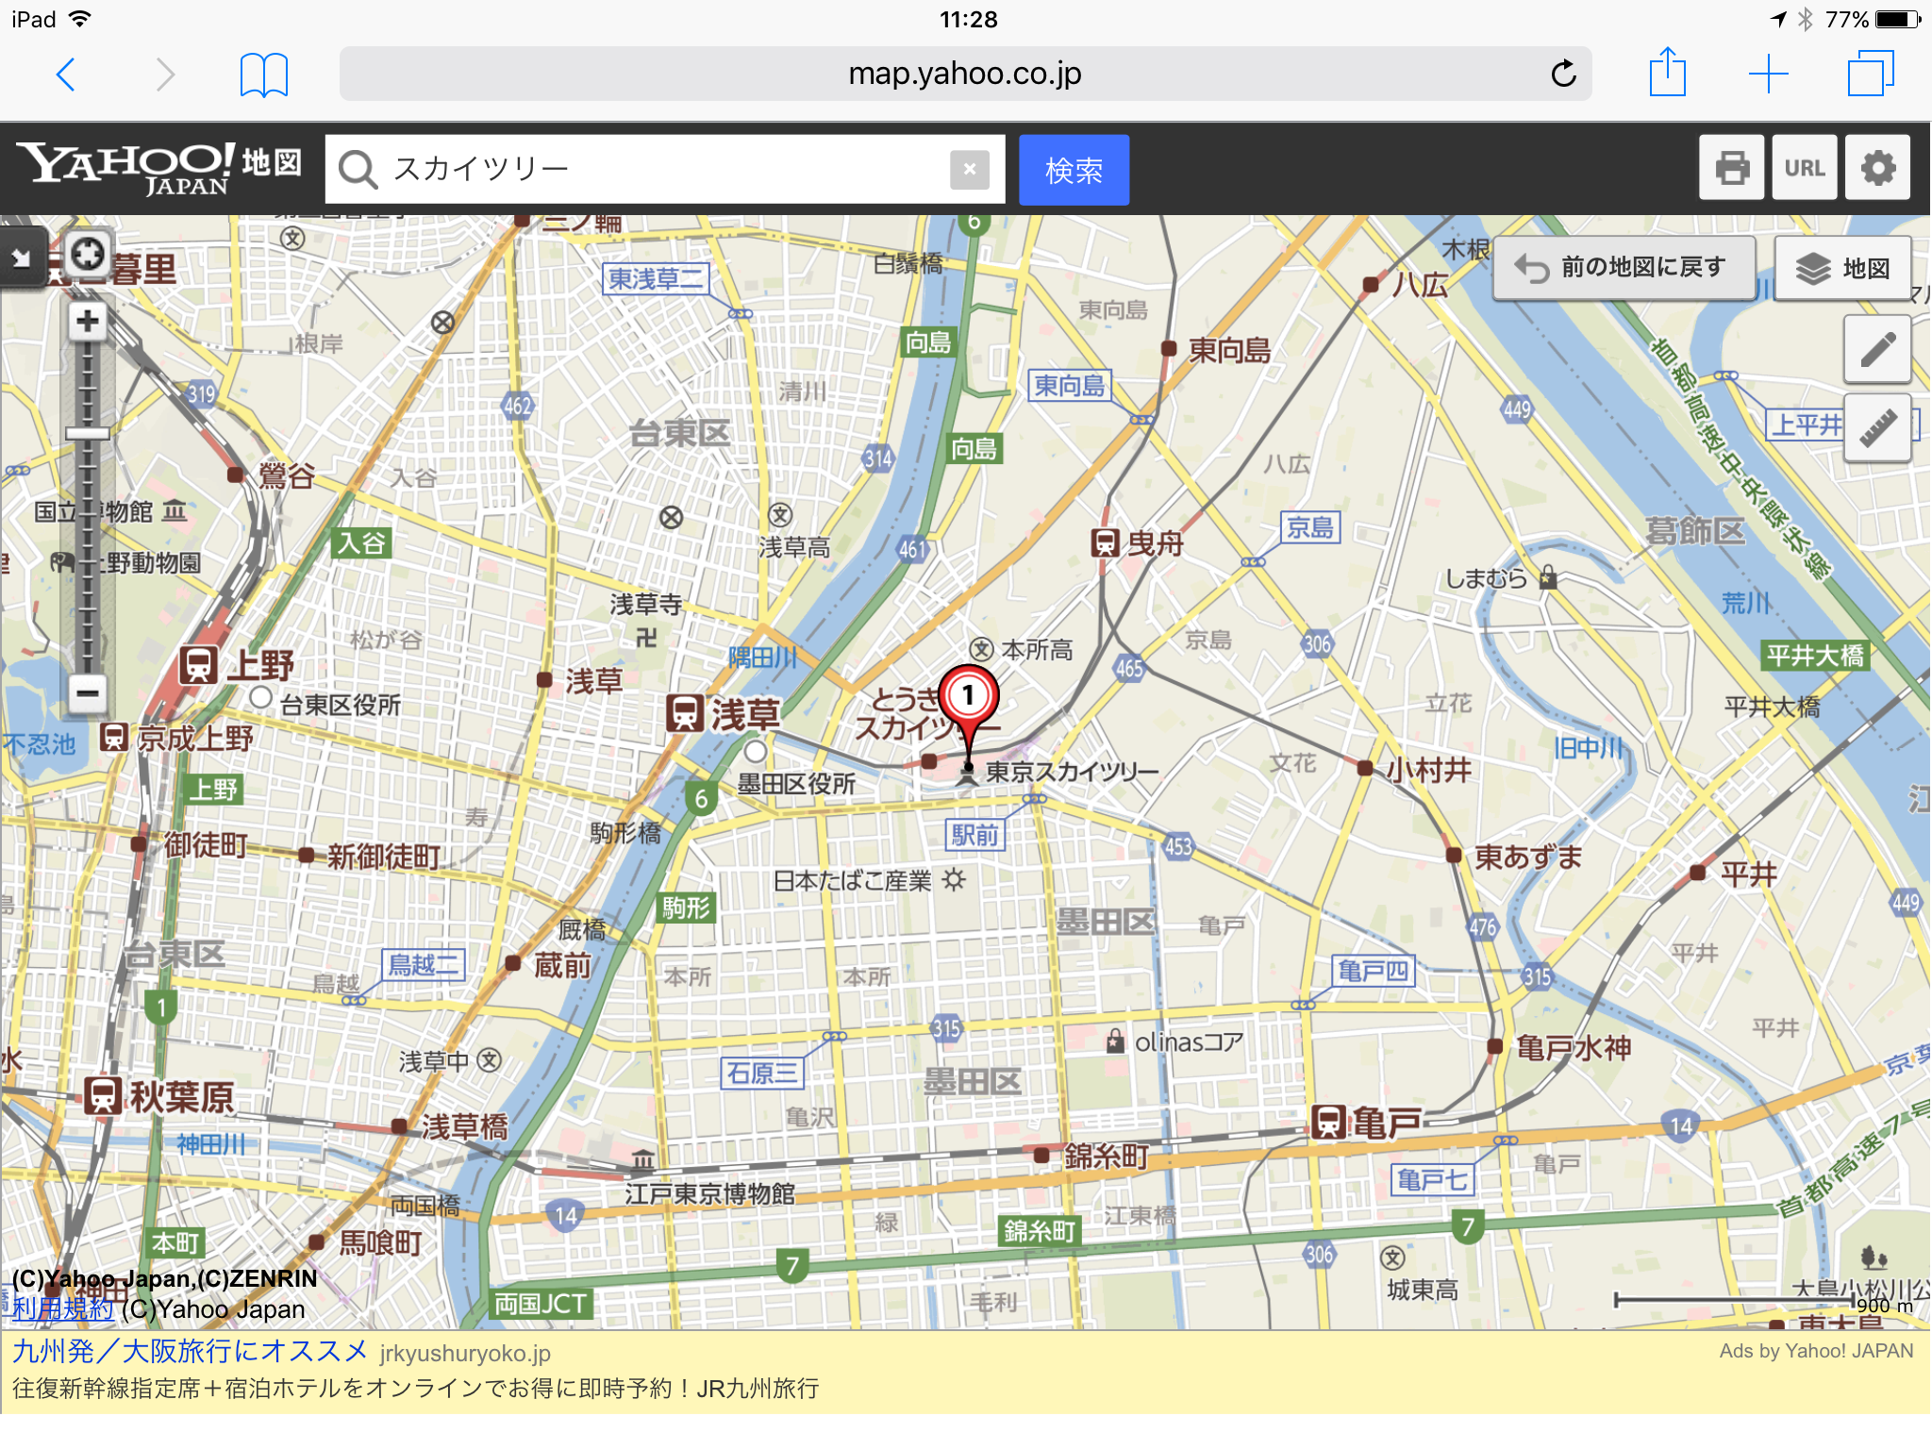Go back with Safari back arrow

pyautogui.click(x=65, y=75)
